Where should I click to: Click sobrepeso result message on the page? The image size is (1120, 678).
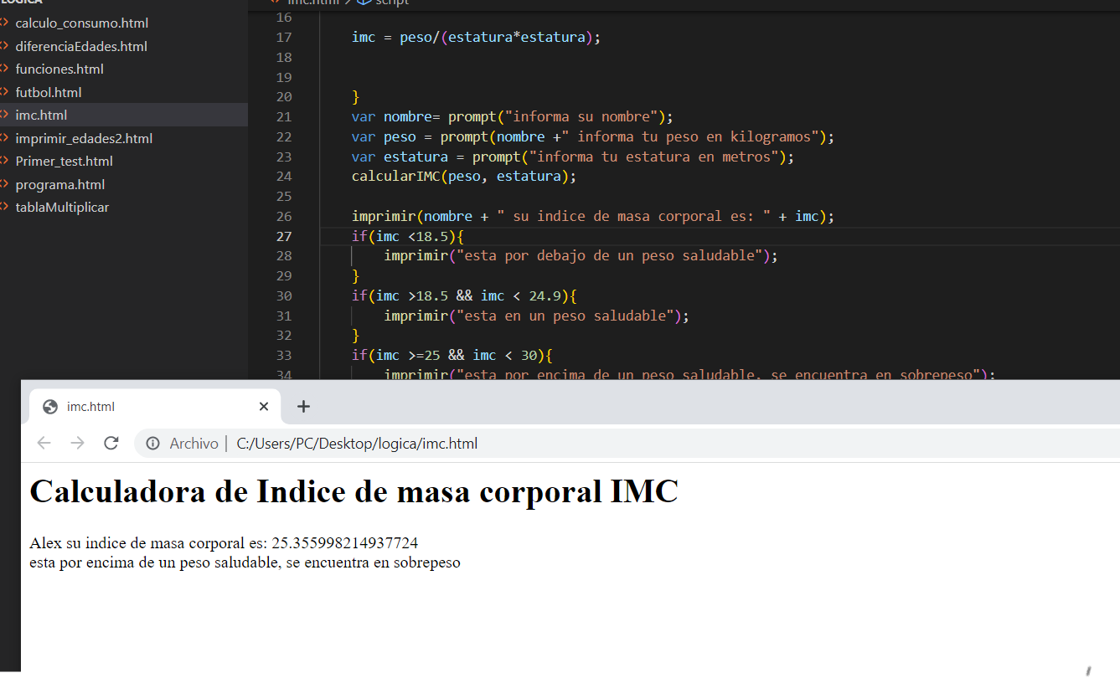245,562
